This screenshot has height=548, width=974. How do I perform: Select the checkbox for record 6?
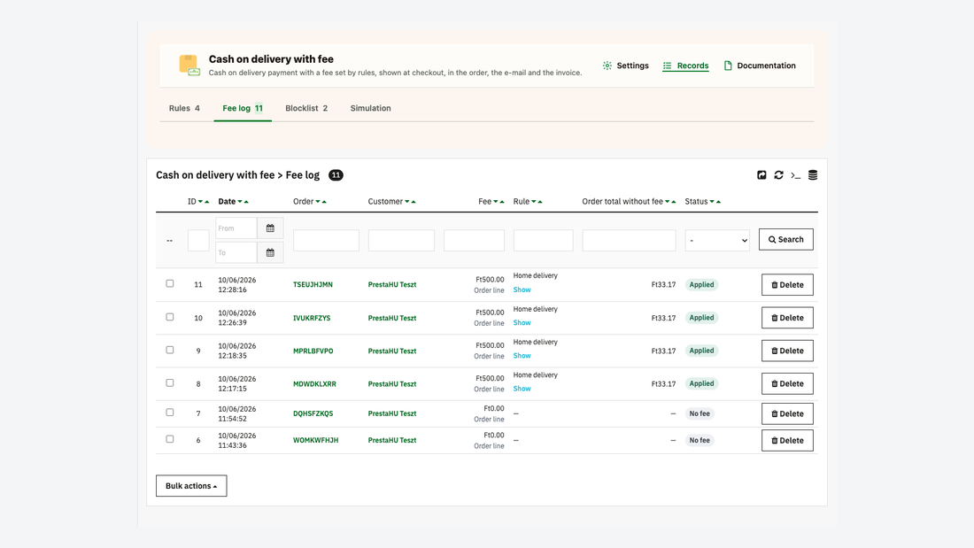pyautogui.click(x=170, y=438)
